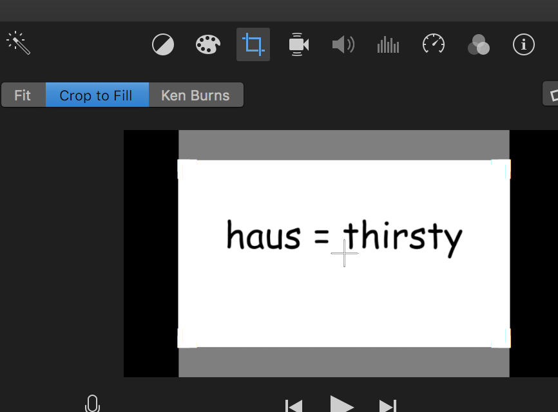This screenshot has width=558, height=412.
Task: Click the magic wand auto-enhance icon
Action: tap(18, 44)
